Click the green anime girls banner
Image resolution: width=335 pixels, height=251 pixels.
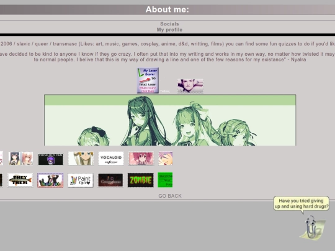pyautogui.click(x=170, y=120)
